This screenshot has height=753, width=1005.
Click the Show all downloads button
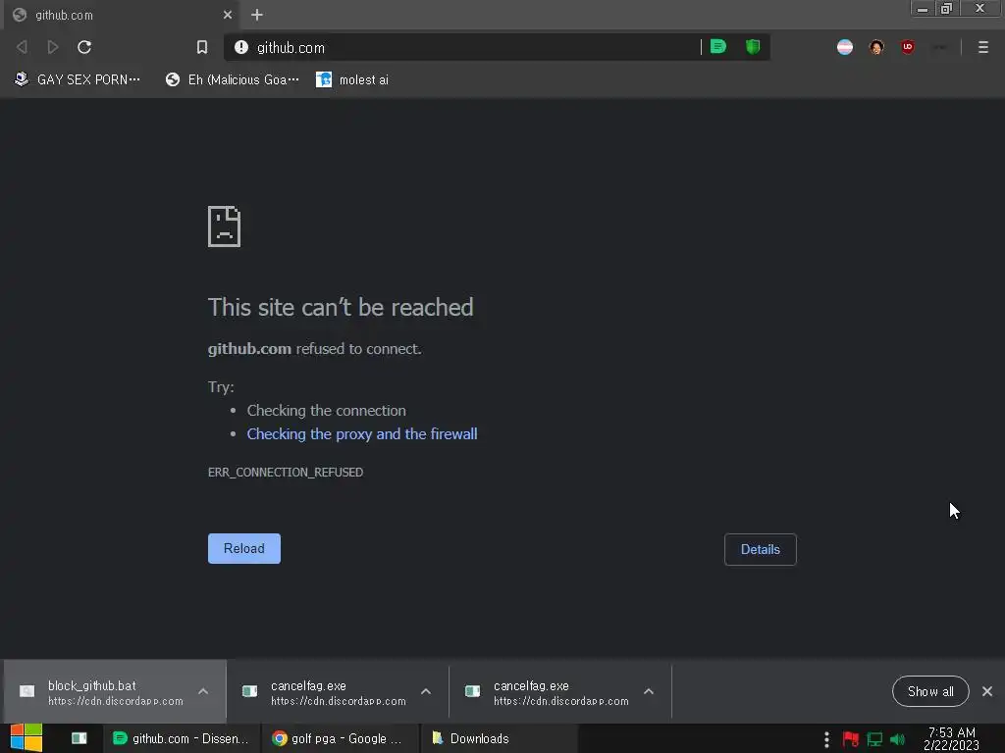pyautogui.click(x=930, y=691)
